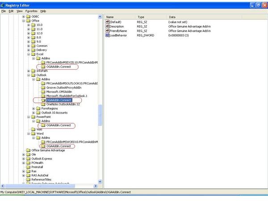Collapse the Outlook key

point(29,75)
